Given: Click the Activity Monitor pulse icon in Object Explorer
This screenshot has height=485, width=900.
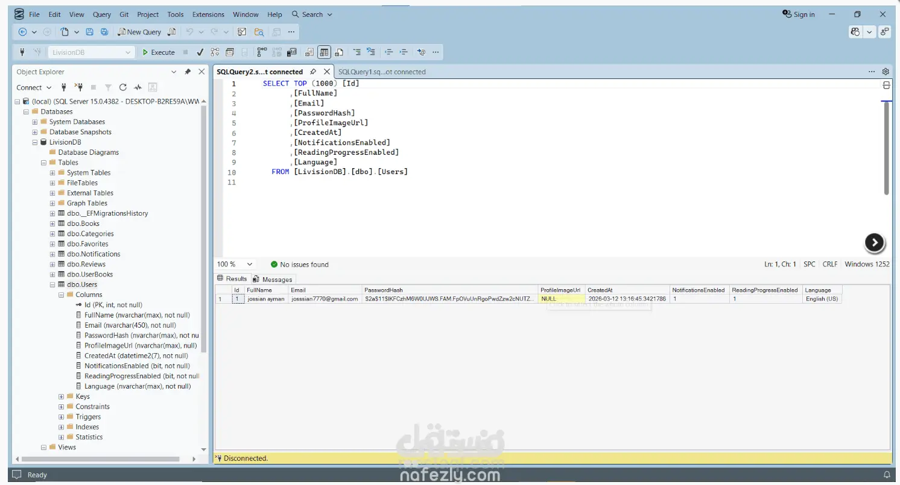Looking at the screenshot, I should click(x=138, y=87).
